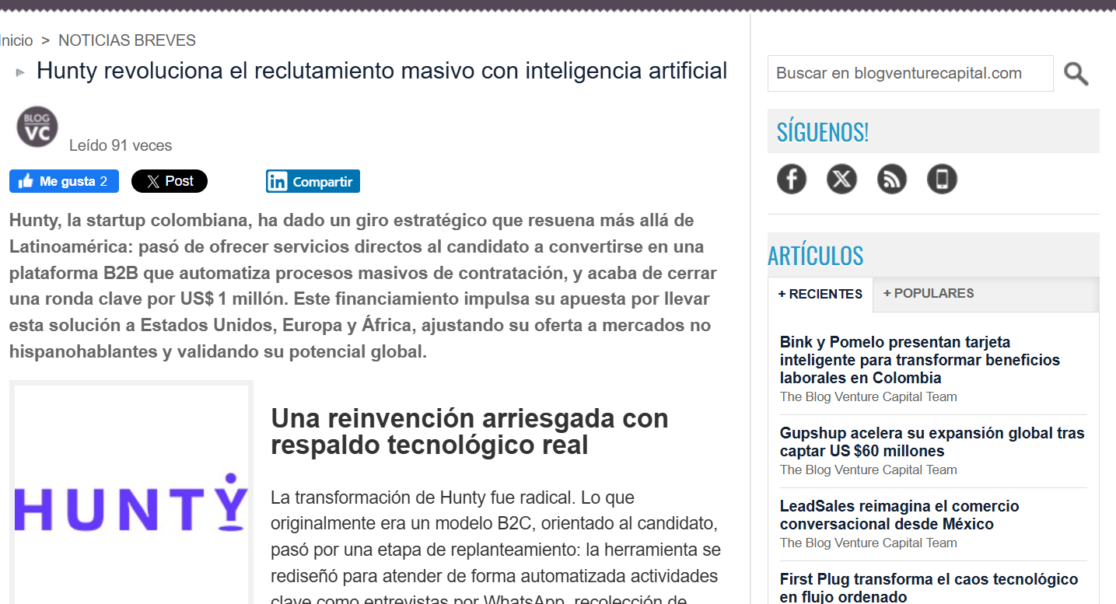Open the Facebook icon under SÍGUENOS
The height and width of the screenshot is (604, 1116).
[x=792, y=180]
